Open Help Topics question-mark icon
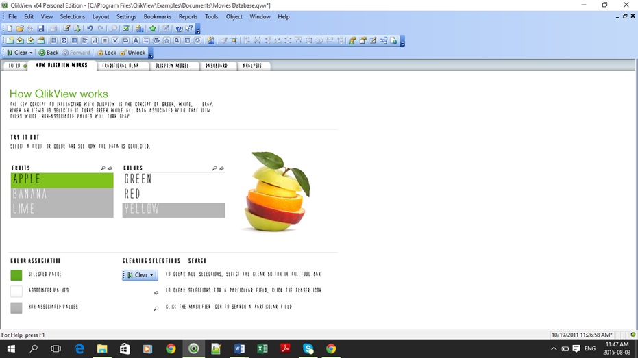Screen dimensions: 638x358 pos(179,29)
